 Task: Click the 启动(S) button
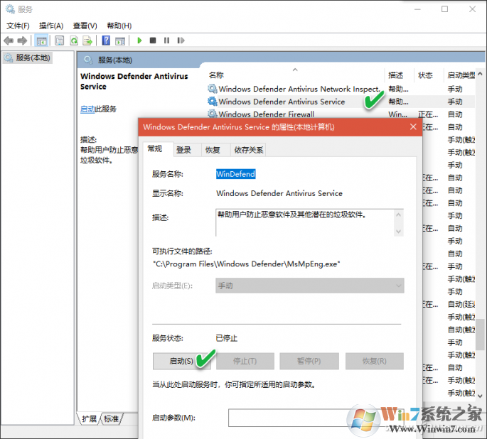click(x=181, y=361)
